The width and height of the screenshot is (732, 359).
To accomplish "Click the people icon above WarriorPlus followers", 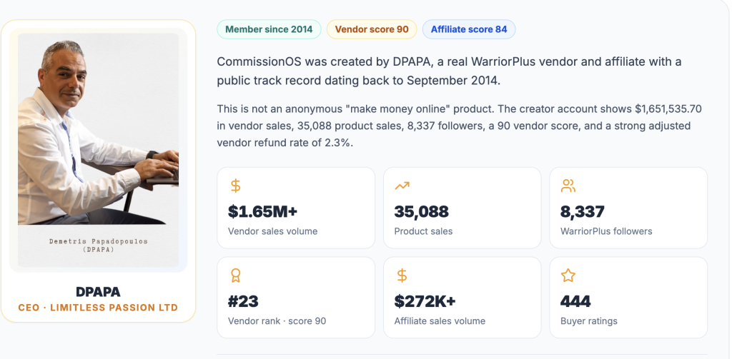I will coord(568,186).
